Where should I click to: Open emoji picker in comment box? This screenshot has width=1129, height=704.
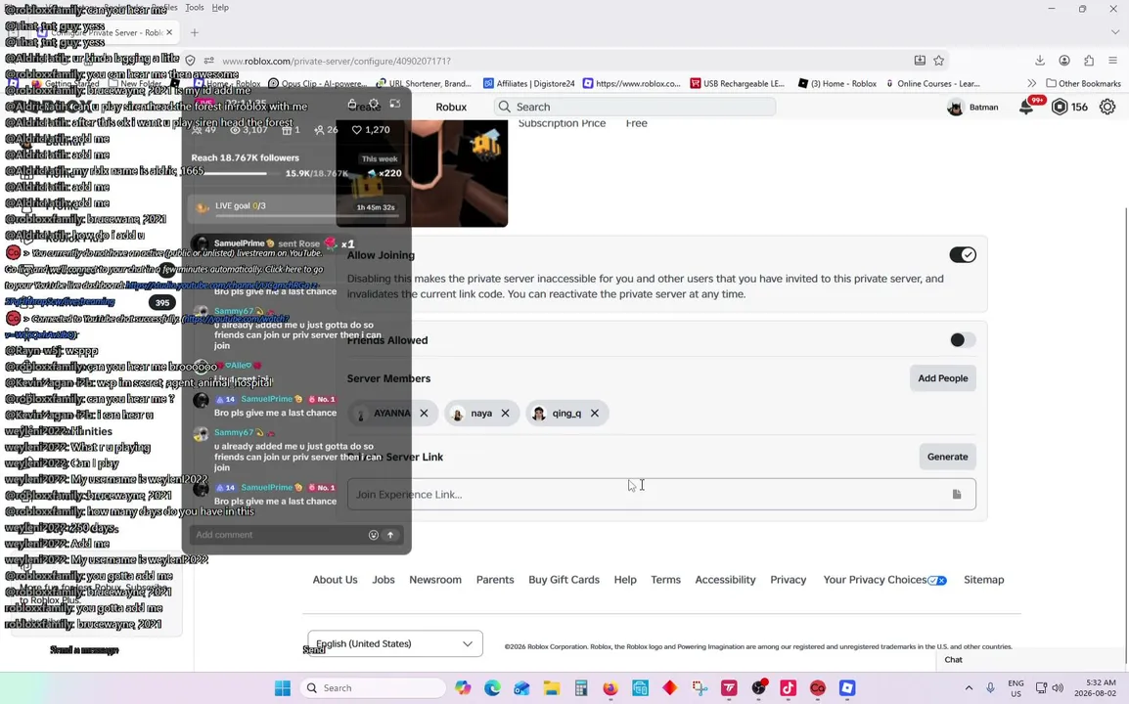tap(373, 535)
